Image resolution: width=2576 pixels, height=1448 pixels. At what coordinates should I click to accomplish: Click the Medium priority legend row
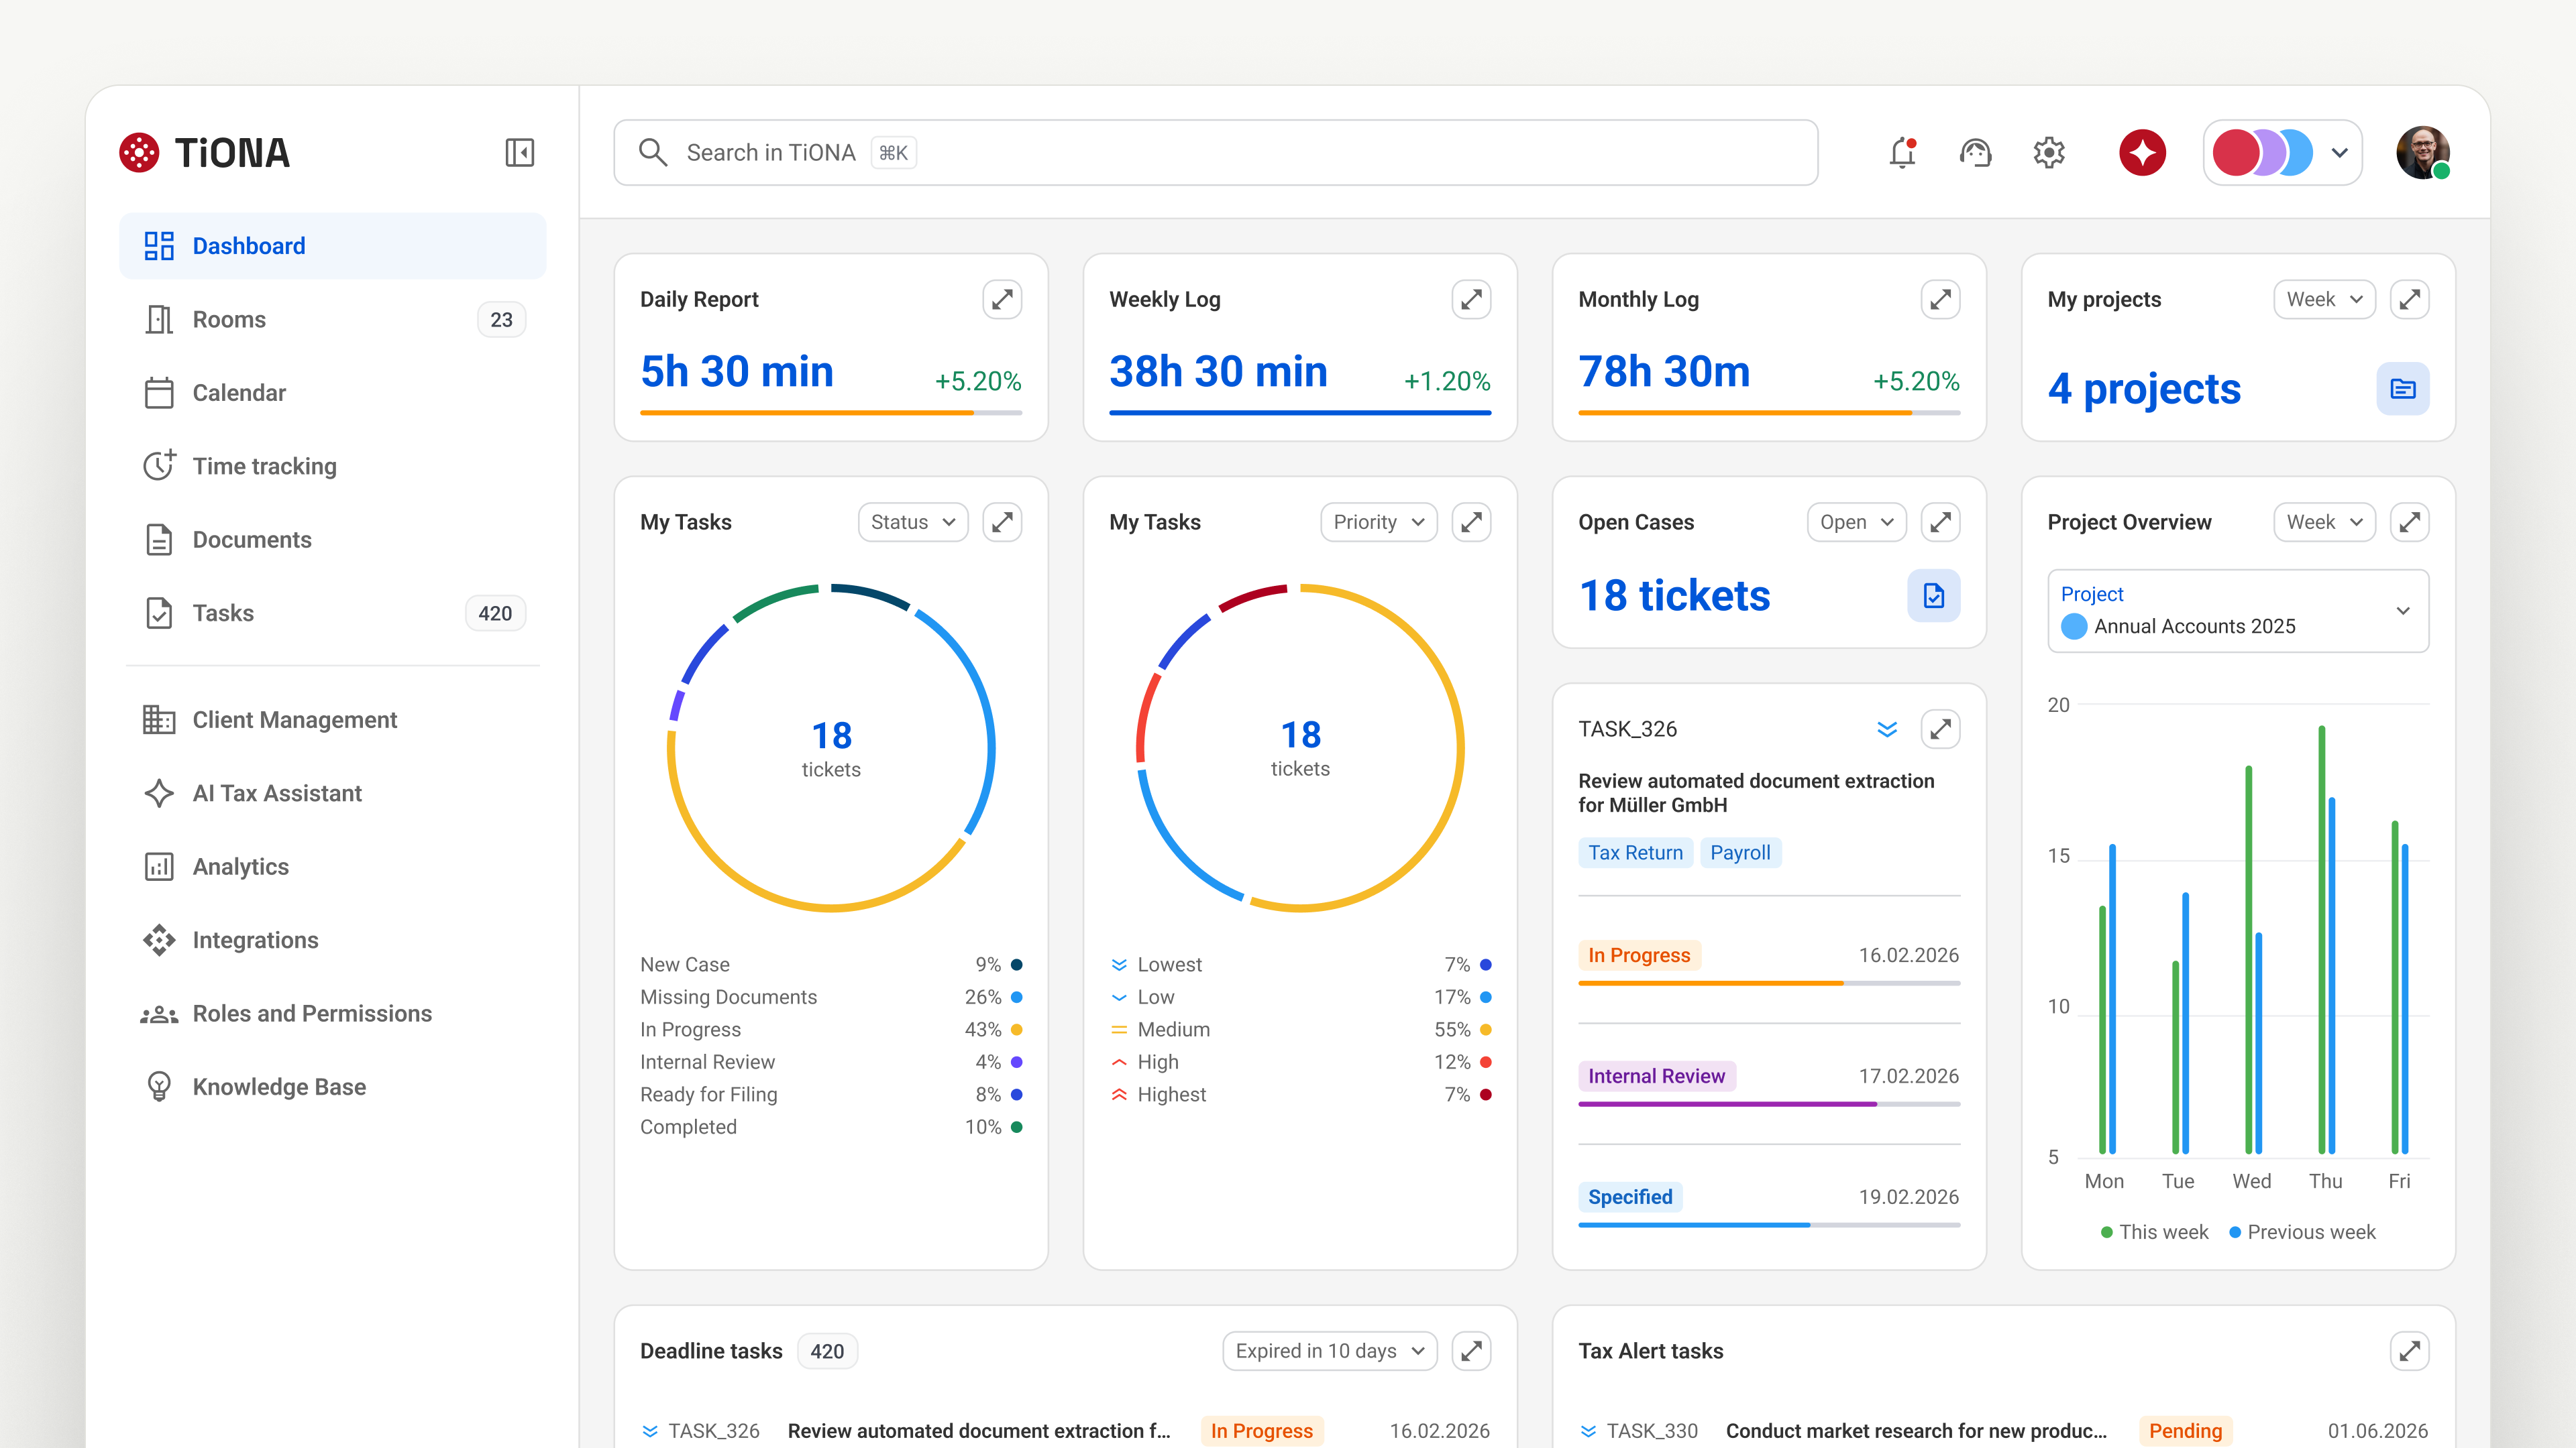click(1300, 1029)
